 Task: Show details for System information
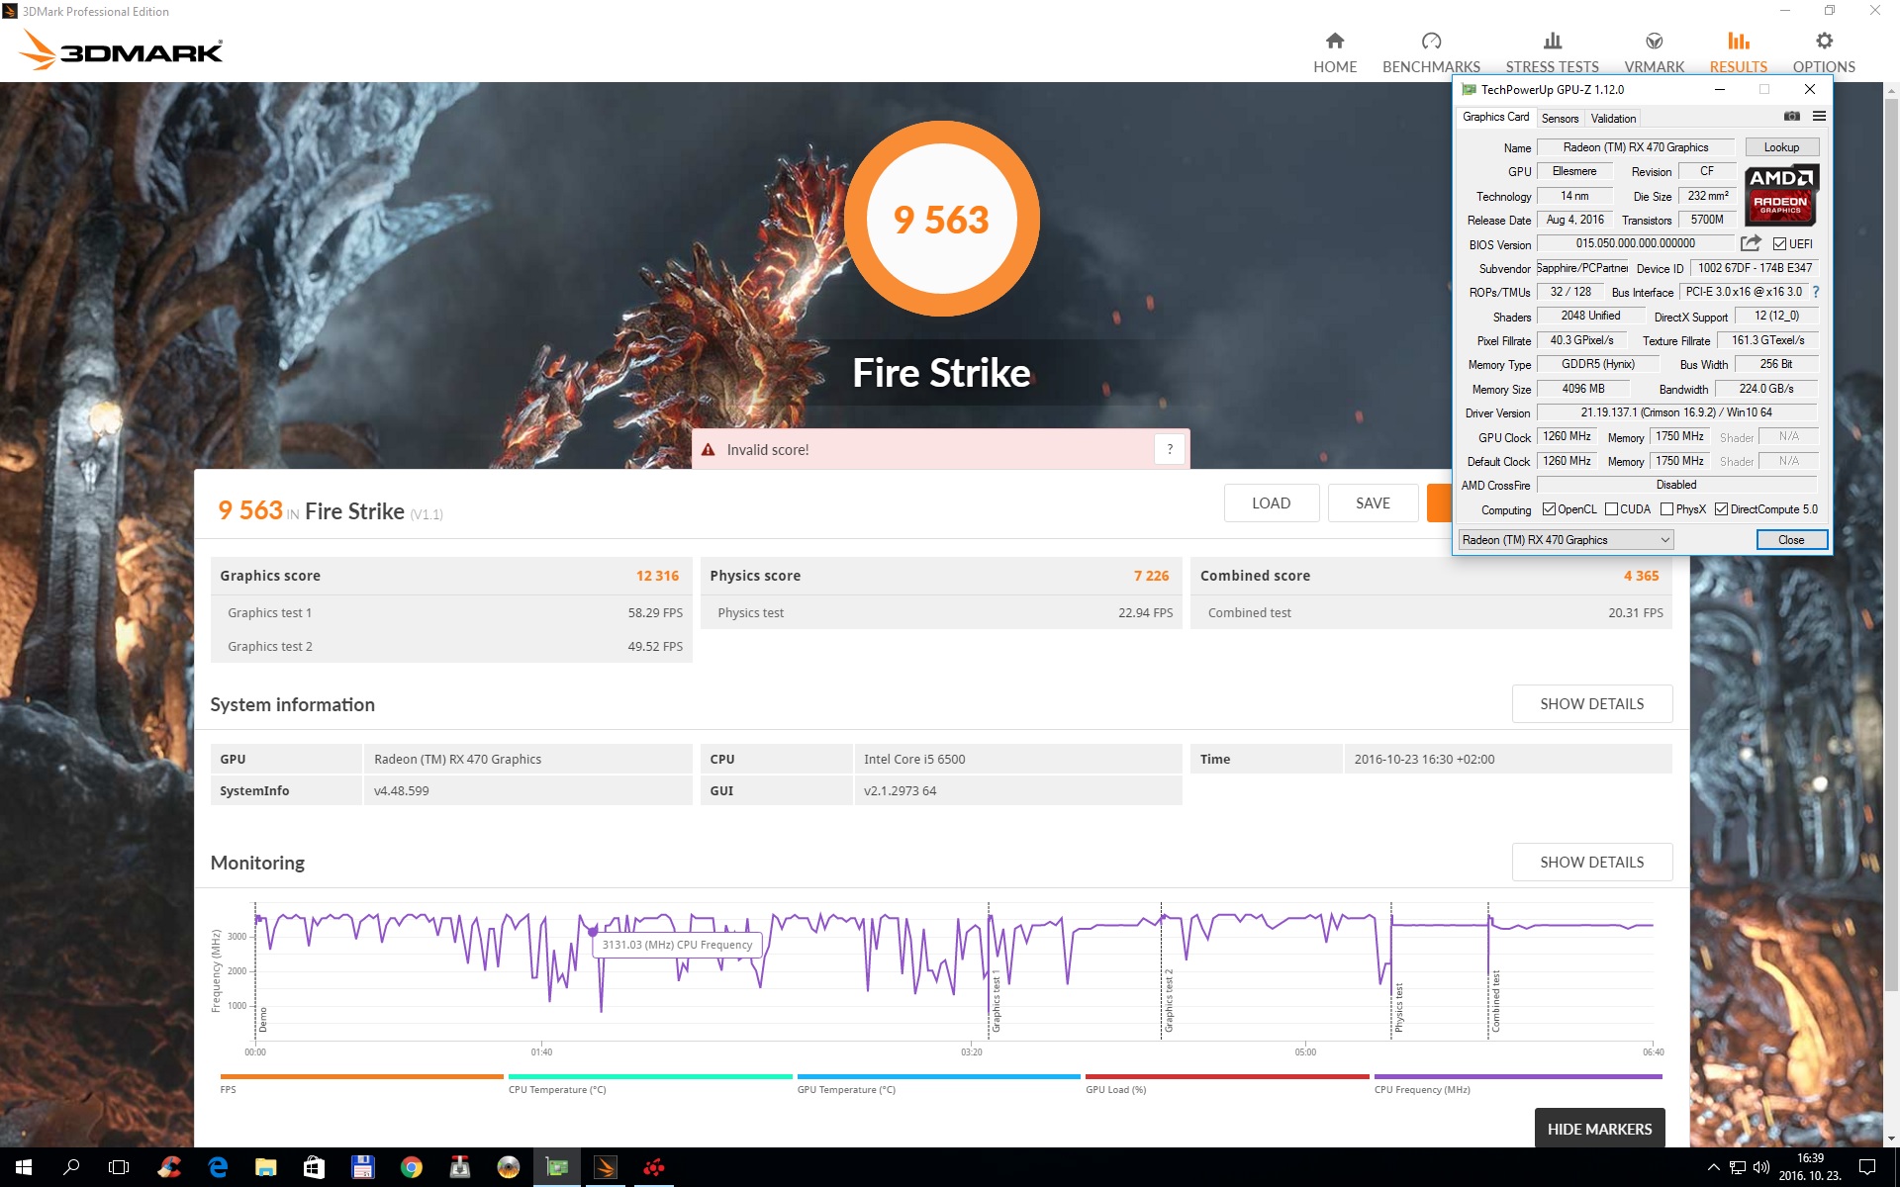[1591, 704]
